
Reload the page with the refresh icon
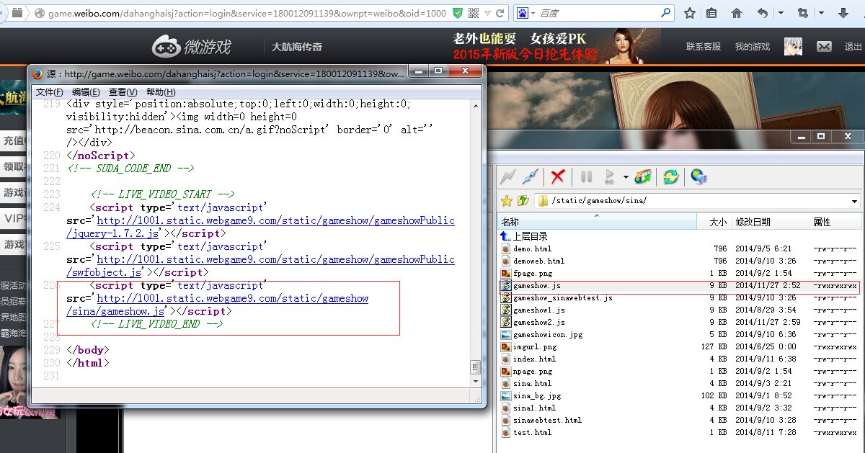502,13
